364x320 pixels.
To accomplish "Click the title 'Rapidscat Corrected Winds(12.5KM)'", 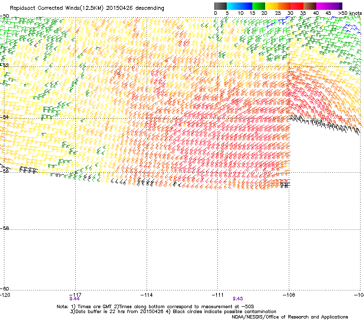I will pos(57,8).
